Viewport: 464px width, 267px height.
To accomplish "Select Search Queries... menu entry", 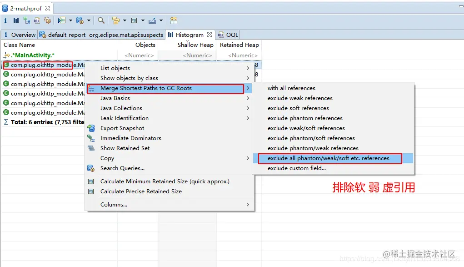I will click(x=169, y=168).
